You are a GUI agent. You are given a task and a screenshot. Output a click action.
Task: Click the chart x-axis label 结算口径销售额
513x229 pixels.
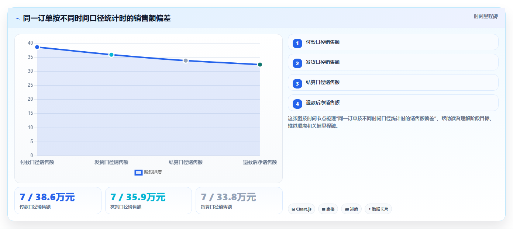click(186, 162)
